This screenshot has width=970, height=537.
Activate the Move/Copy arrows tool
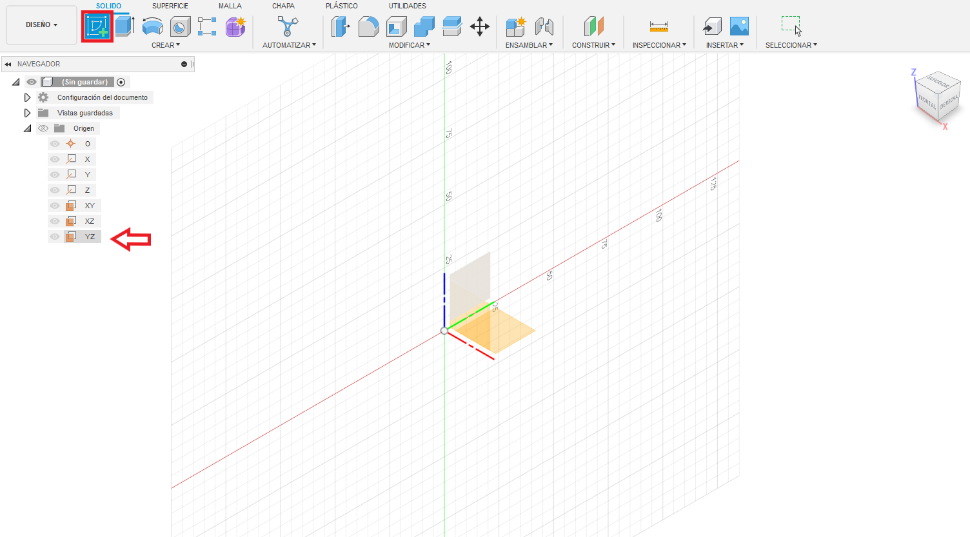pos(480,26)
